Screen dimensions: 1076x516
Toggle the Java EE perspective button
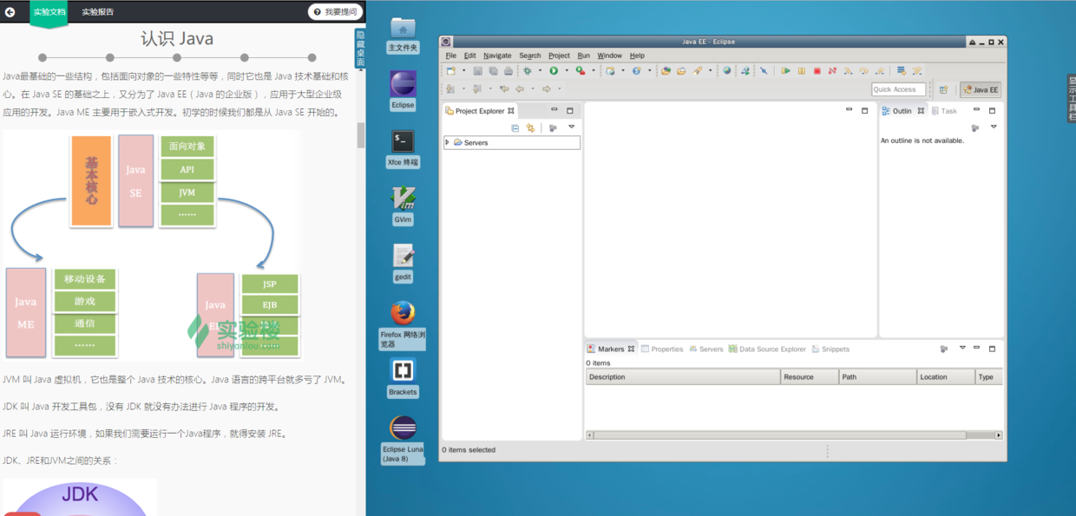click(x=981, y=89)
